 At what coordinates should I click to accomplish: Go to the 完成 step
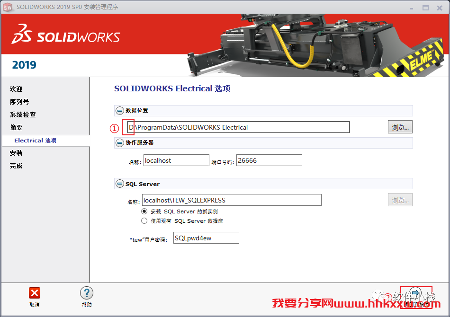[16, 166]
